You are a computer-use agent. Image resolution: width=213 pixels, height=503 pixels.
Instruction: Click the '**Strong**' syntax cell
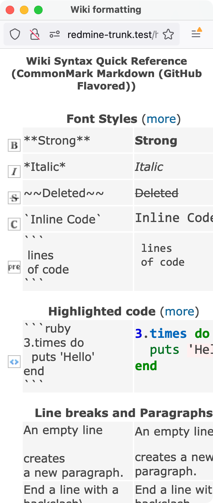[x=78, y=140]
